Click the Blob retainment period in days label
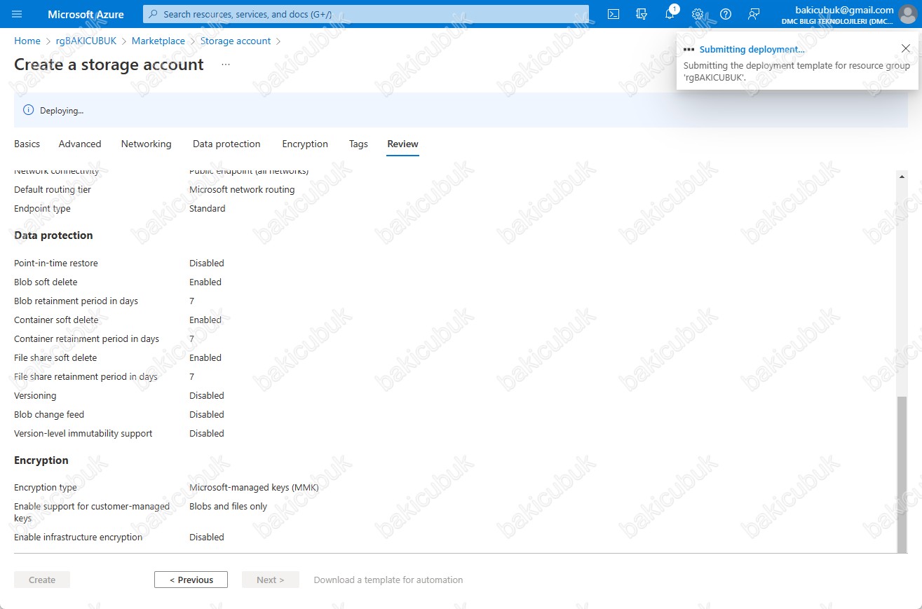 76,301
